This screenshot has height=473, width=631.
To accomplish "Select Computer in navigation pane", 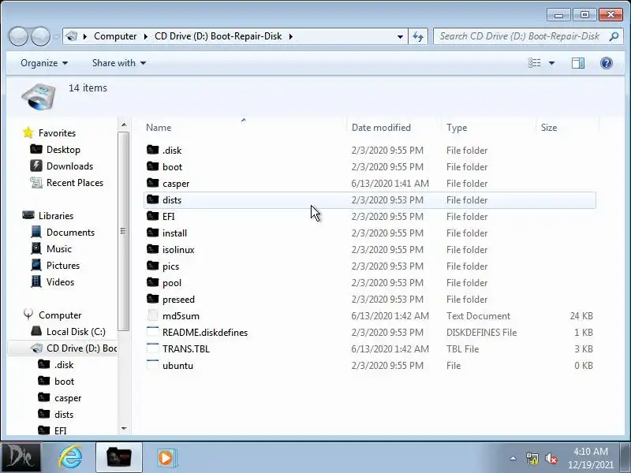I will (60, 315).
